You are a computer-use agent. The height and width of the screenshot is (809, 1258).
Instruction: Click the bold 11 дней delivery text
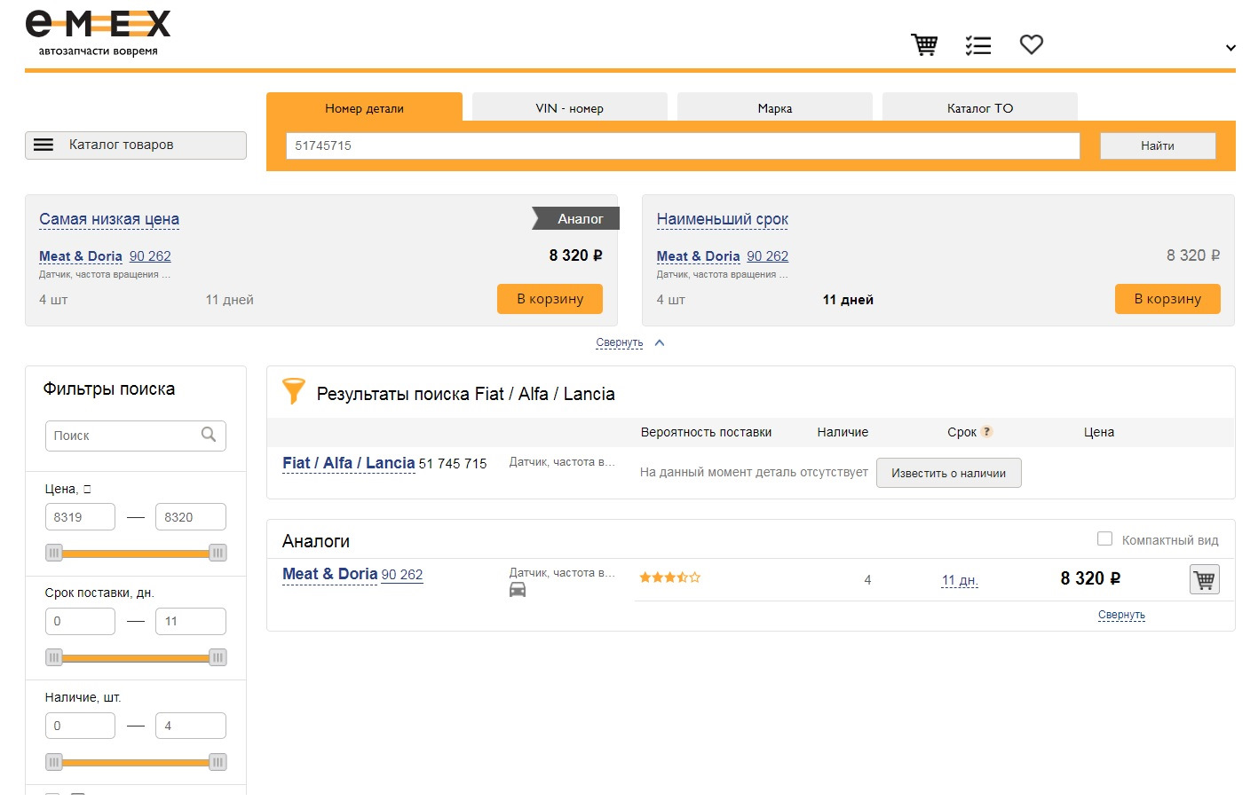(848, 300)
